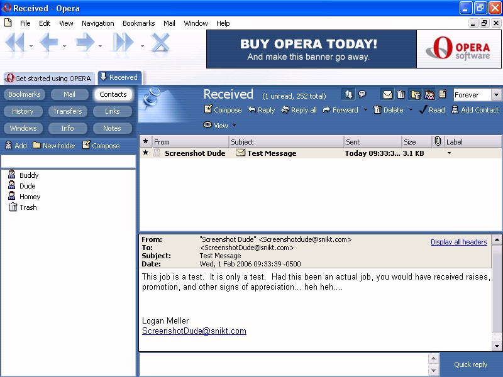This screenshot has width=503, height=377.
Task: Open the Mail panel button
Action: [x=69, y=94]
